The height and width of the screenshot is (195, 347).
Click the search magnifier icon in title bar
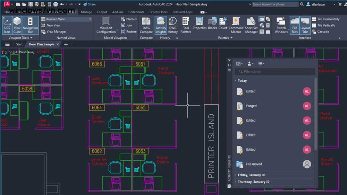pyautogui.click(x=302, y=4)
